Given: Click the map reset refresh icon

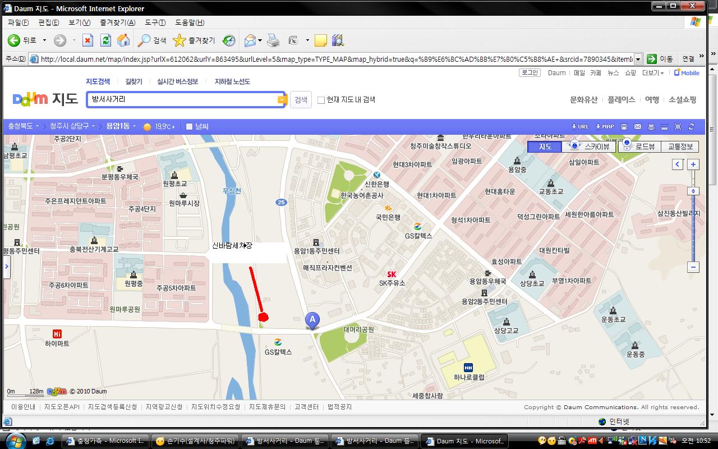Looking at the screenshot, I should click(x=691, y=127).
